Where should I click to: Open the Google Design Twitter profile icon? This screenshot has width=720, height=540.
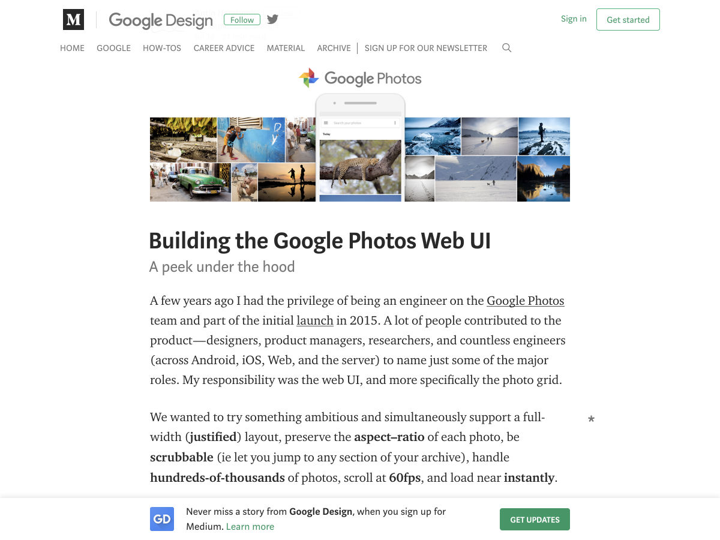(x=272, y=19)
